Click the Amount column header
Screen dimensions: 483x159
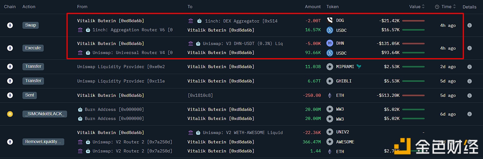tap(313, 7)
